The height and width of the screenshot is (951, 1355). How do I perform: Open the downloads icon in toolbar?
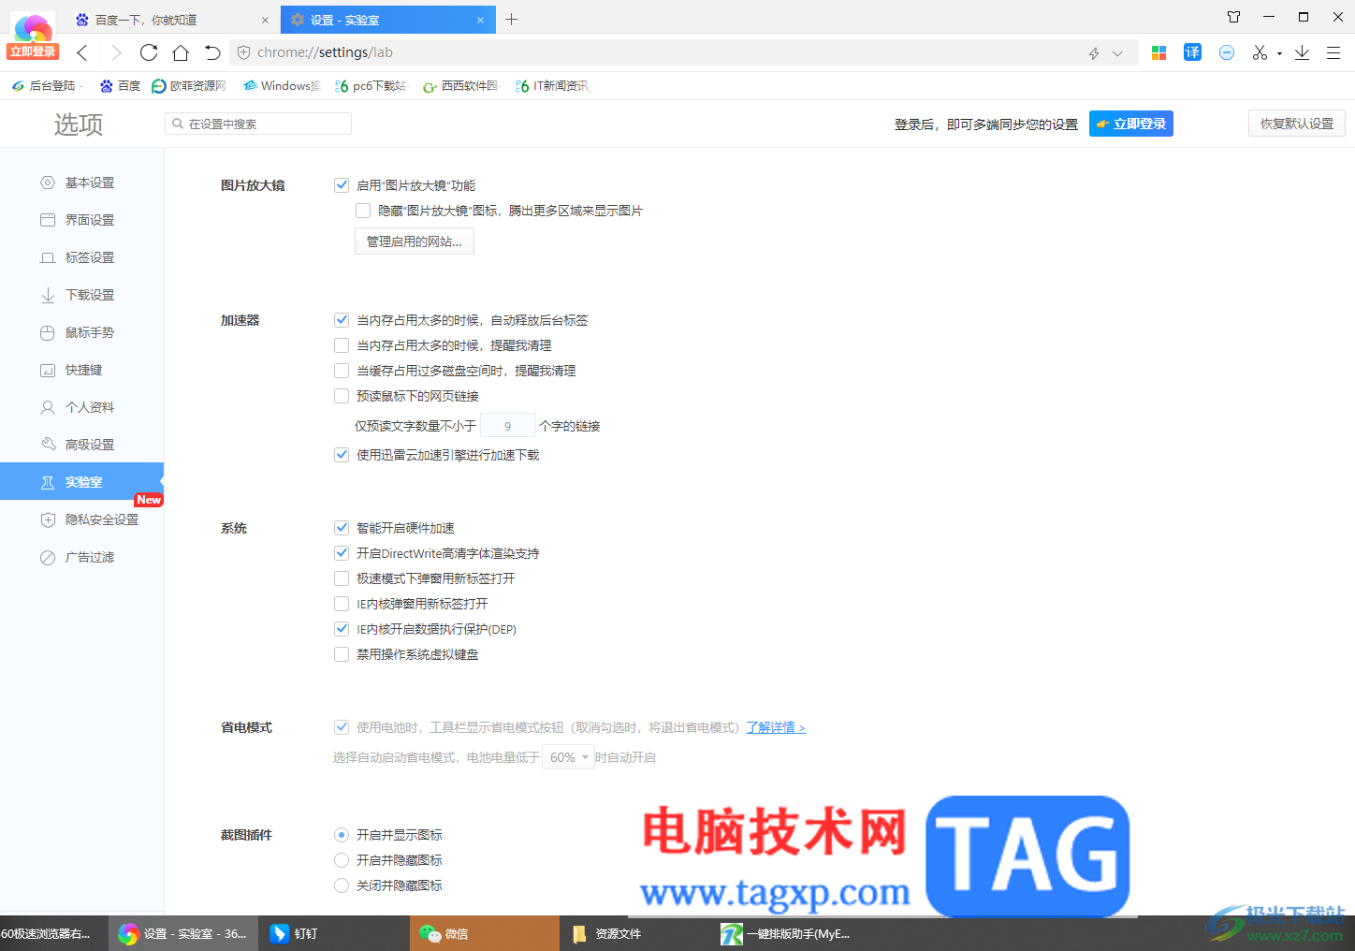(1302, 52)
